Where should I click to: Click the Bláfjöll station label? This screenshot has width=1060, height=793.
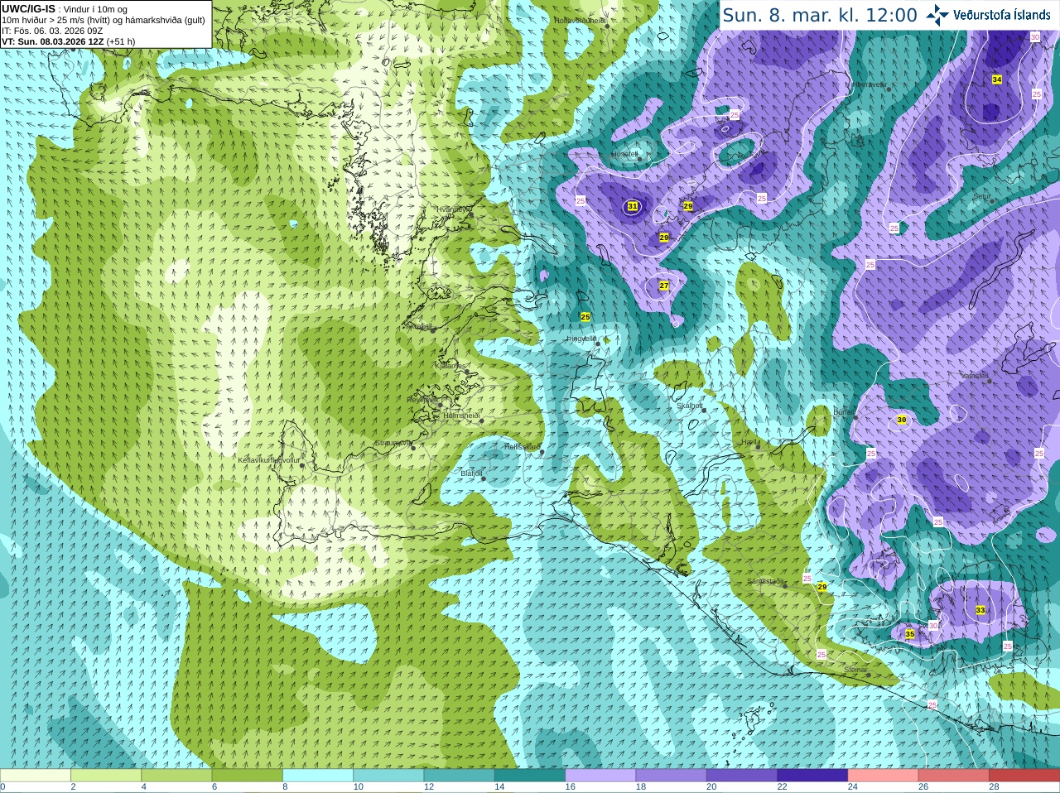(471, 473)
